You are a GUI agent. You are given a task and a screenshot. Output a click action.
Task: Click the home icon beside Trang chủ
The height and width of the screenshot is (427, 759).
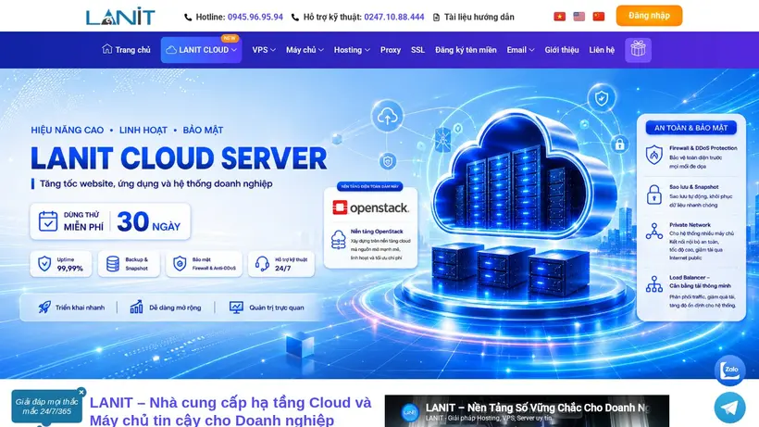107,49
